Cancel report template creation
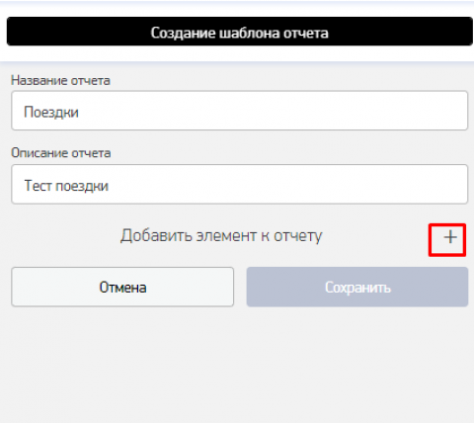This screenshot has width=474, height=423. (x=122, y=287)
